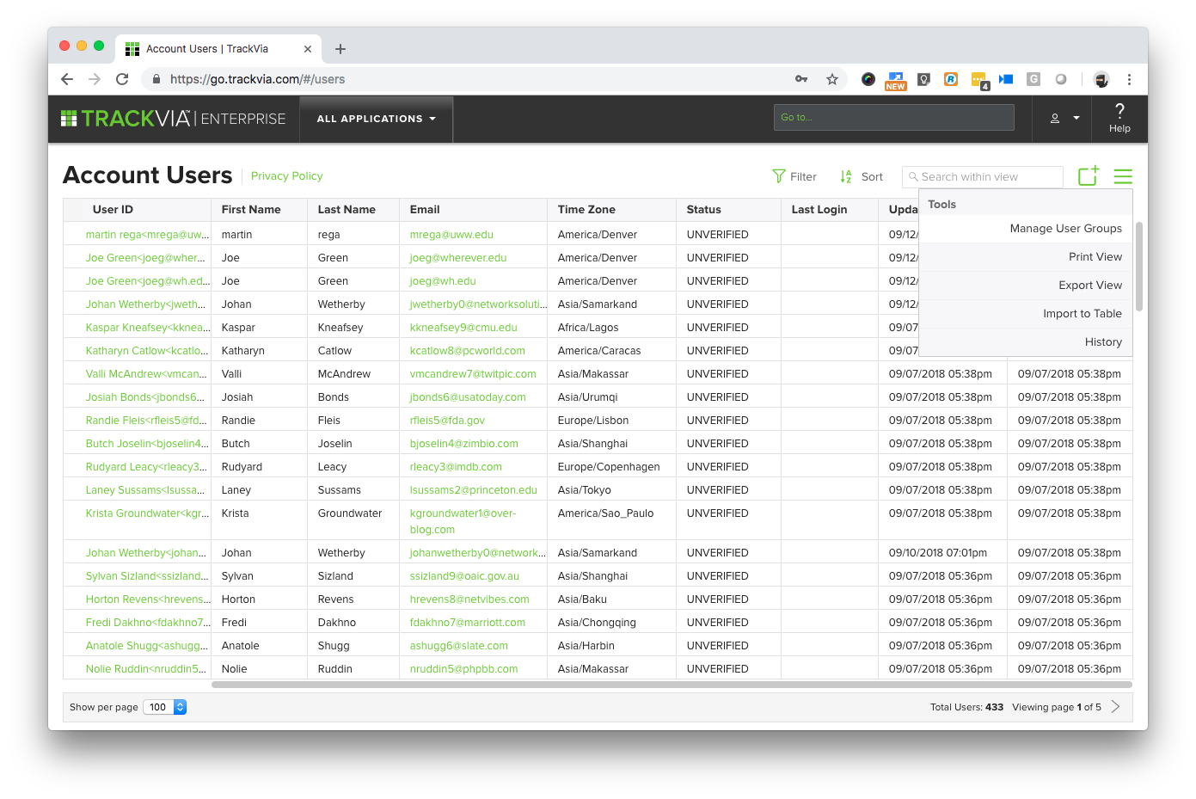Switch to Account Users browser tab
Screen dimensions: 1196x799
[218, 49]
